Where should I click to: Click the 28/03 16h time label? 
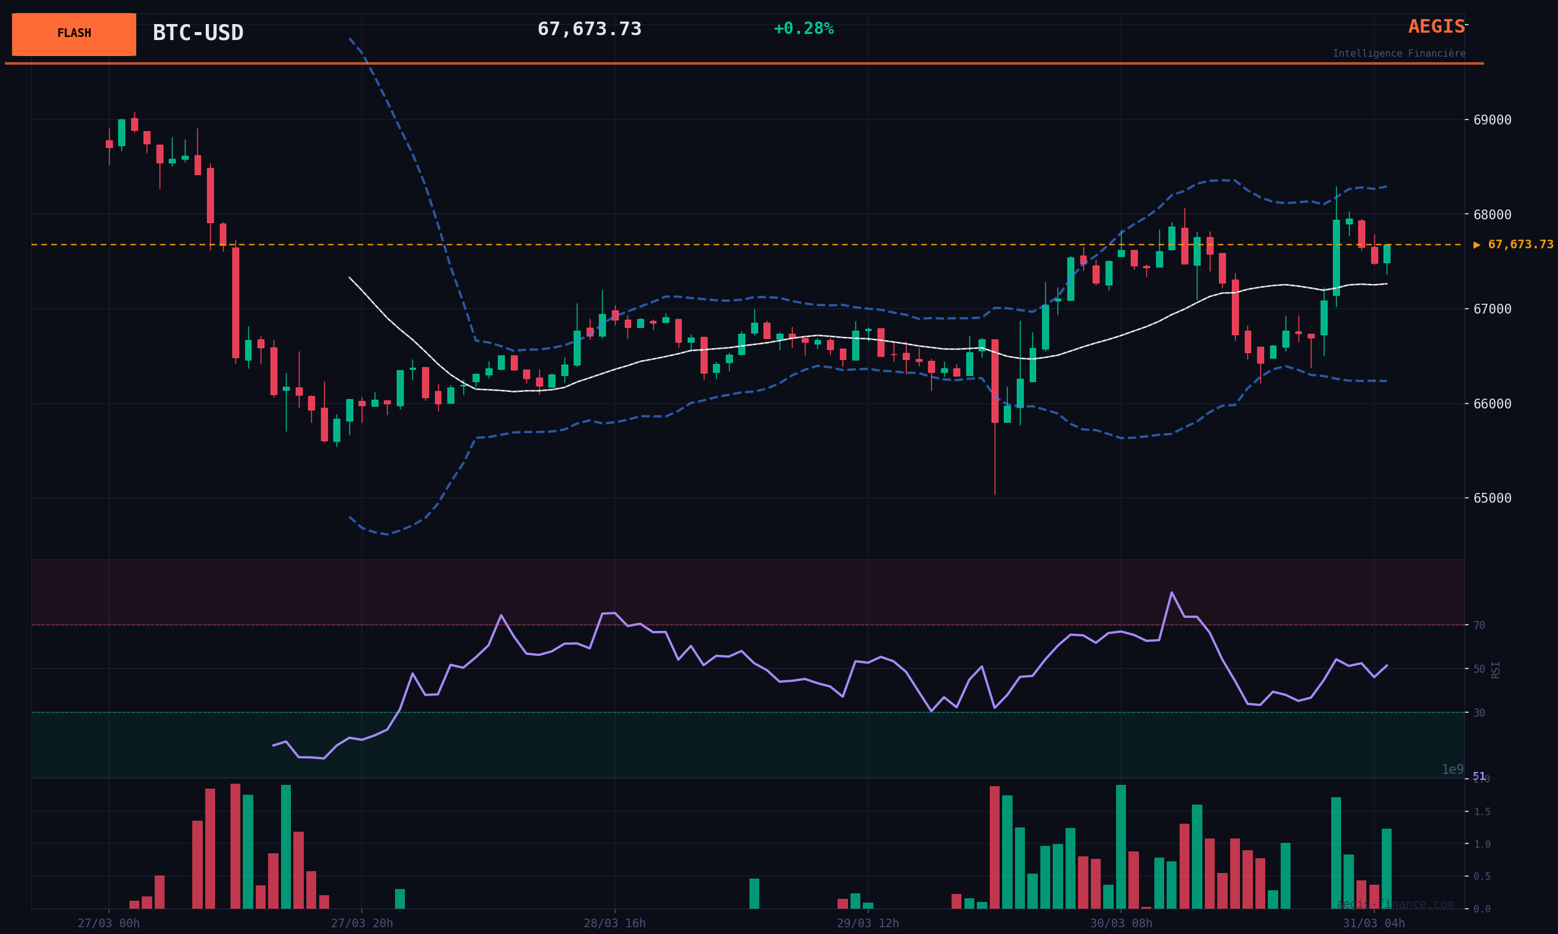point(614,924)
